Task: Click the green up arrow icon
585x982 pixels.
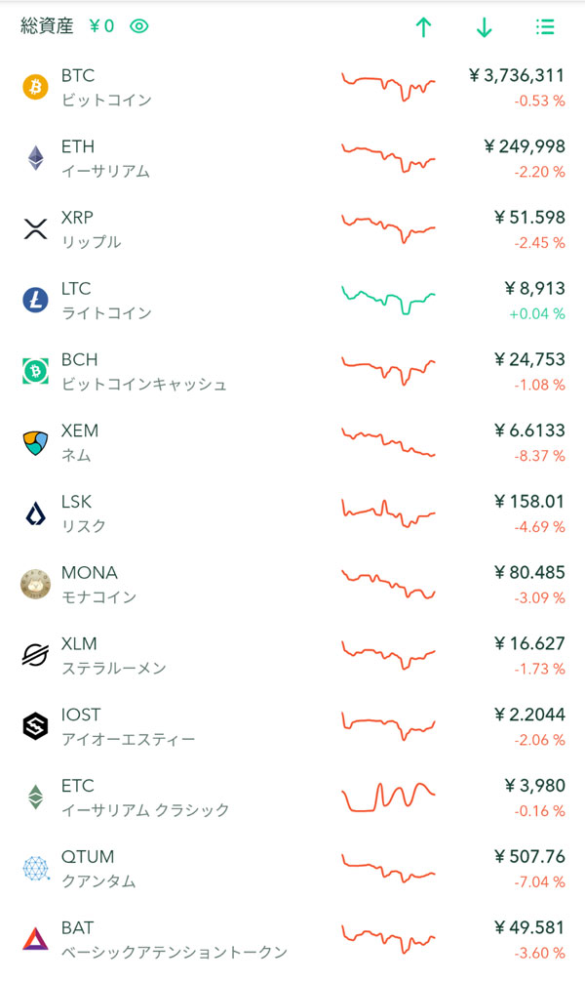Action: click(x=423, y=27)
